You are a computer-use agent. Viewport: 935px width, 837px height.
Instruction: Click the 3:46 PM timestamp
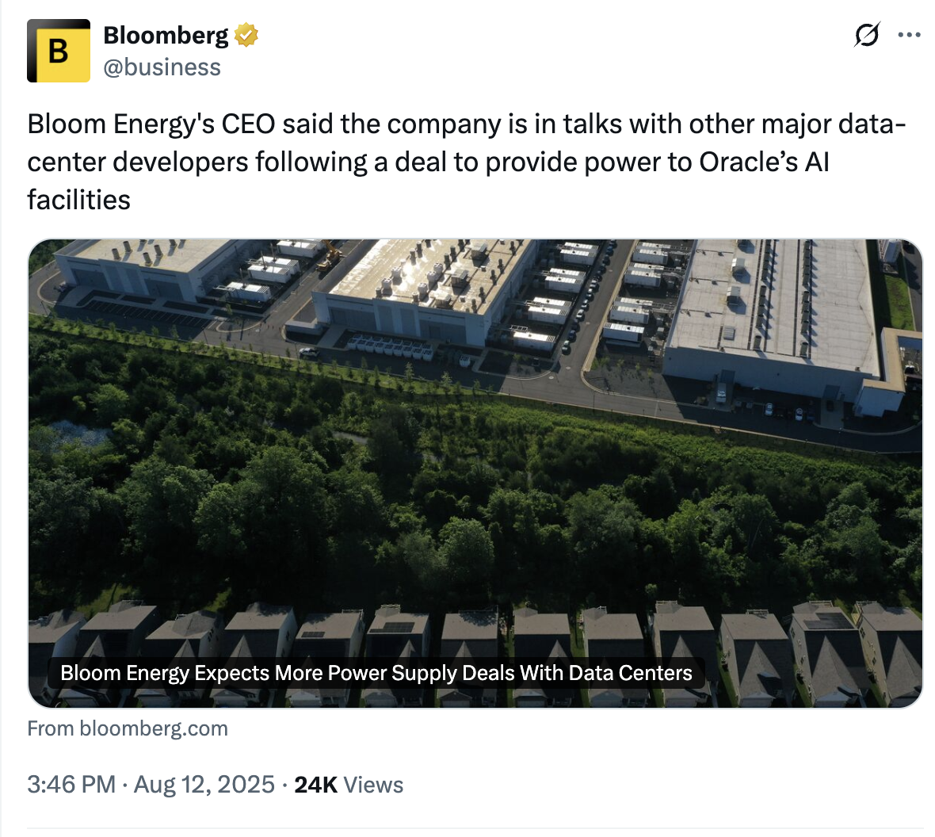click(x=71, y=785)
